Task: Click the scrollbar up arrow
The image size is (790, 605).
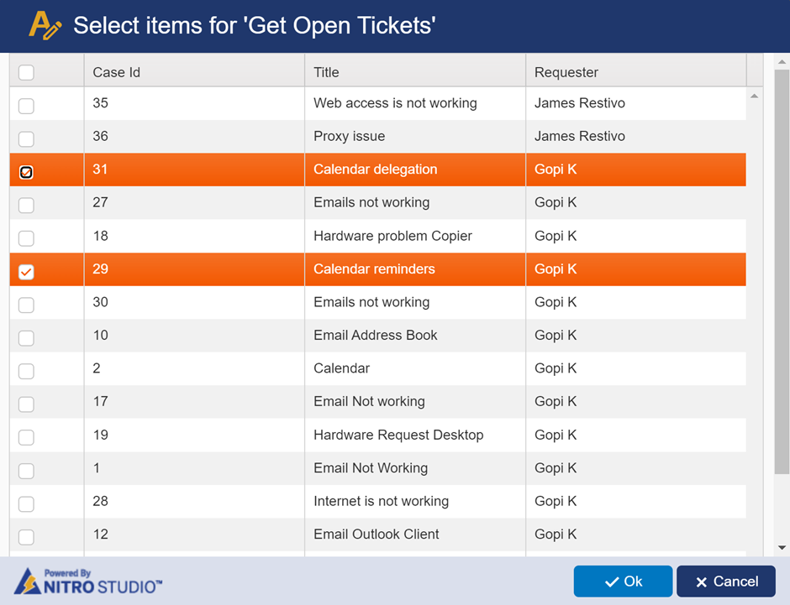Action: click(x=782, y=60)
